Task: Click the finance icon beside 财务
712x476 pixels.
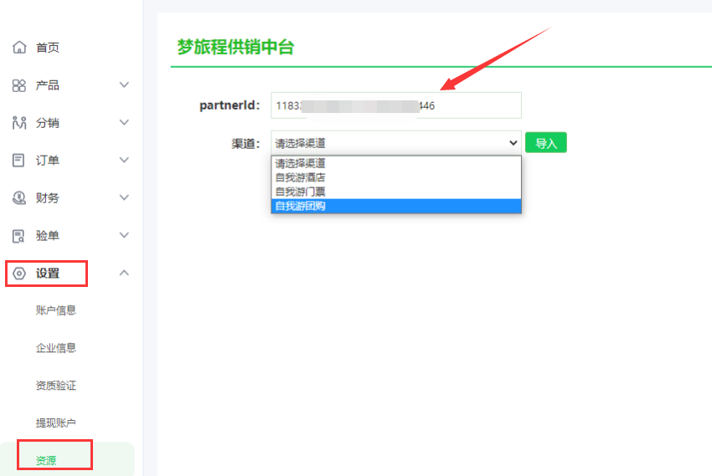Action: coord(19,198)
